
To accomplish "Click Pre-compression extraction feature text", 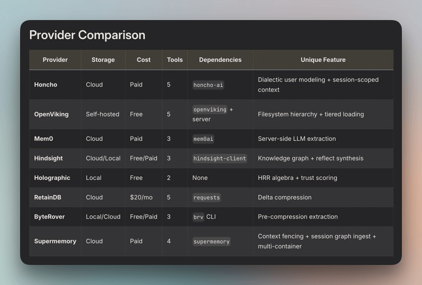I will pyautogui.click(x=298, y=217).
